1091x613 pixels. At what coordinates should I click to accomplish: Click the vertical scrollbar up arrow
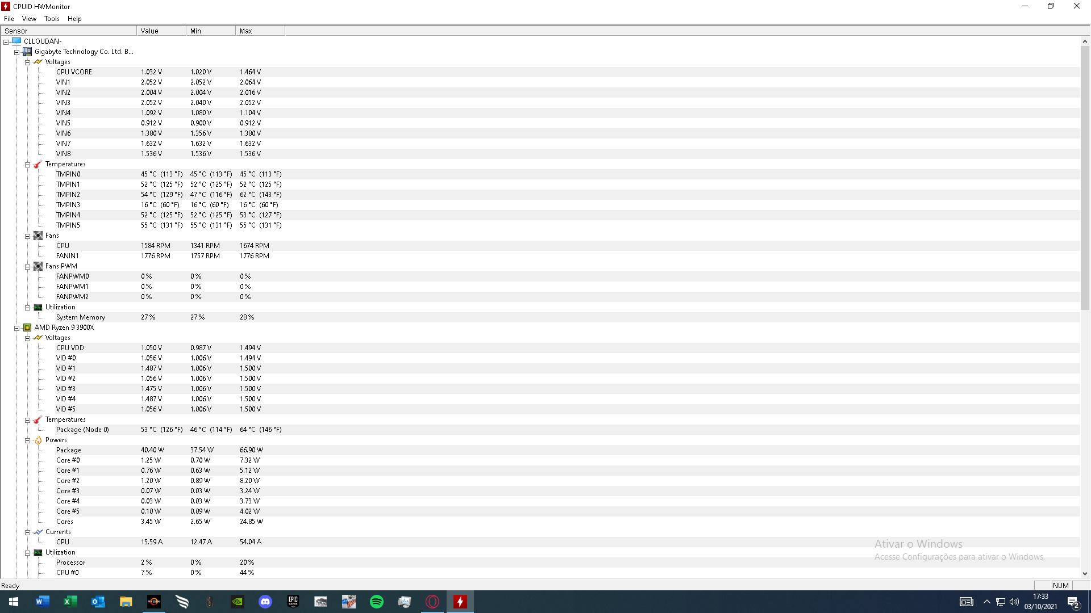pyautogui.click(x=1085, y=41)
